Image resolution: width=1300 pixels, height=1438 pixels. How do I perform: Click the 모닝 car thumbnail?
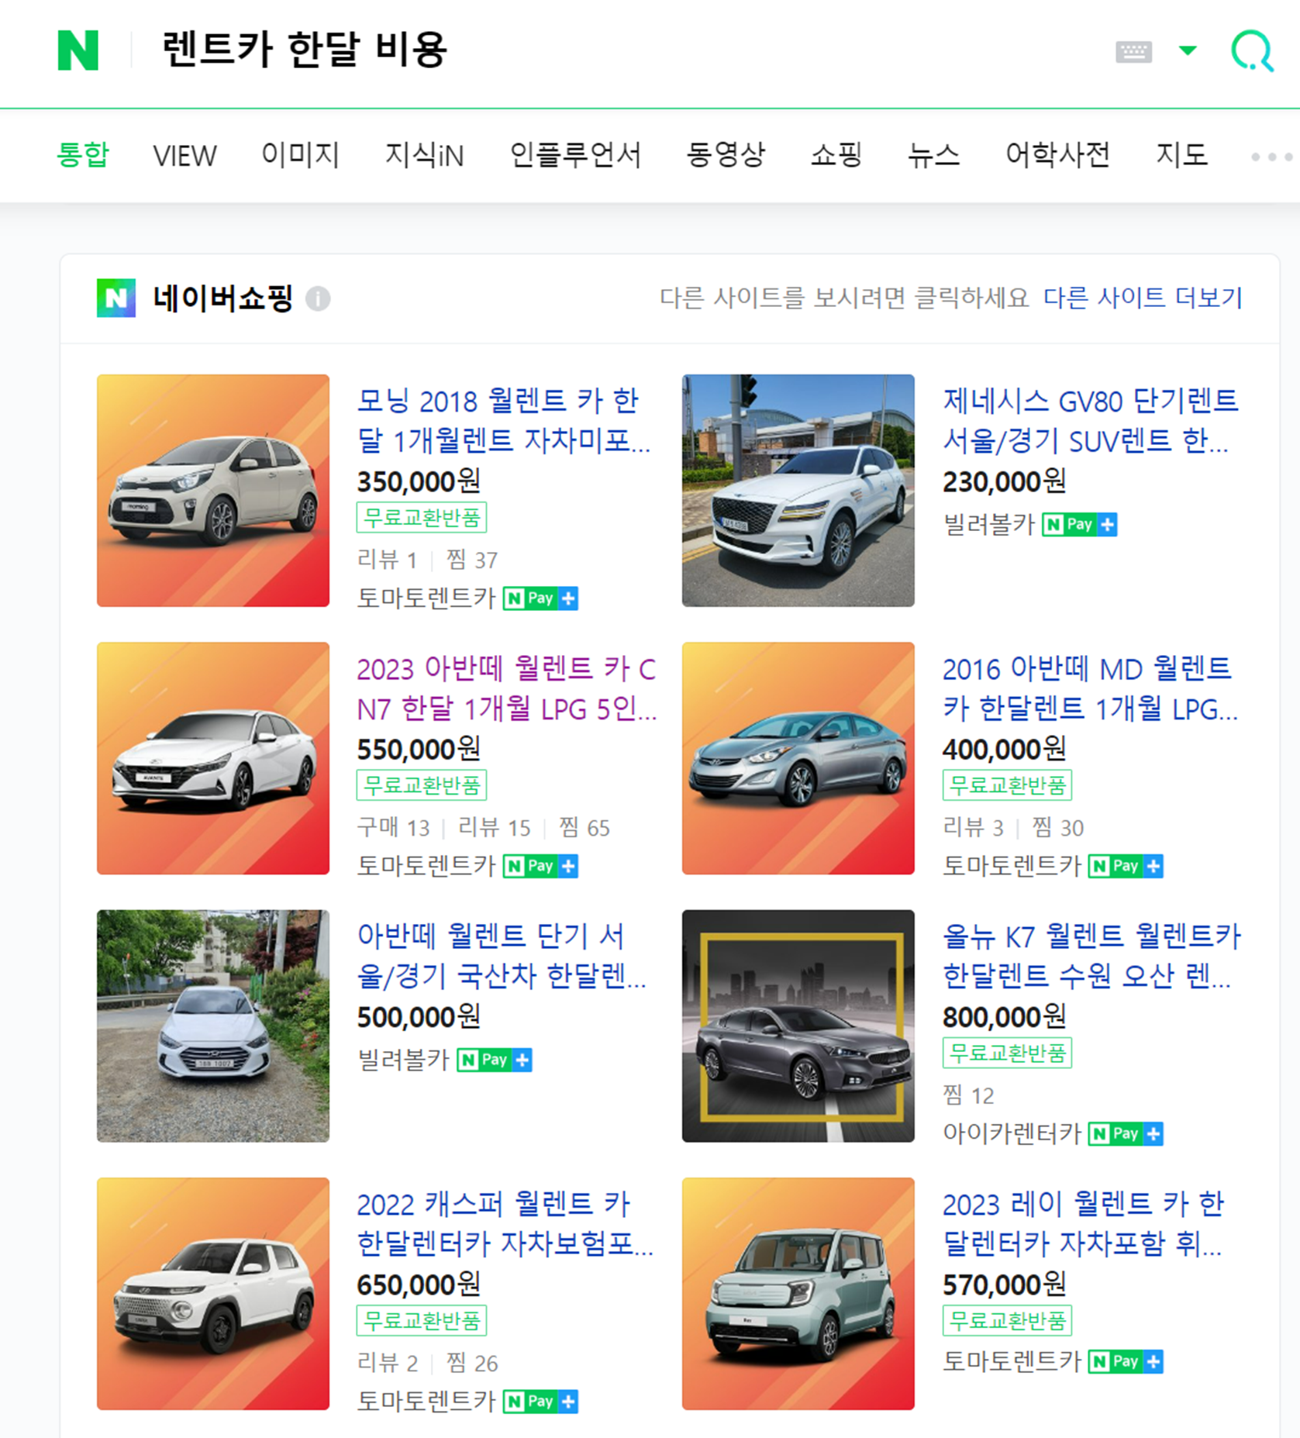(x=213, y=490)
